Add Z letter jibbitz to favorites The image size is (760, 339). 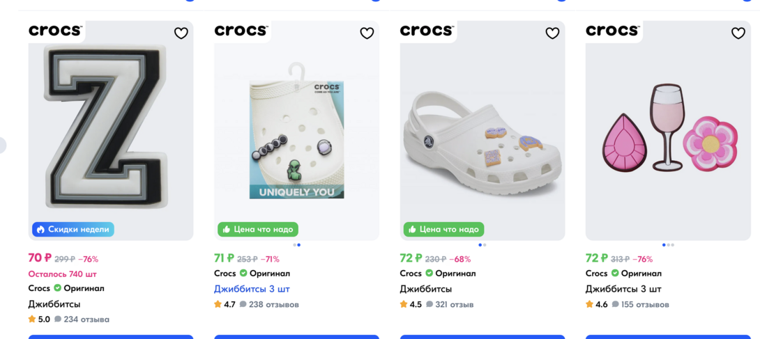181,33
